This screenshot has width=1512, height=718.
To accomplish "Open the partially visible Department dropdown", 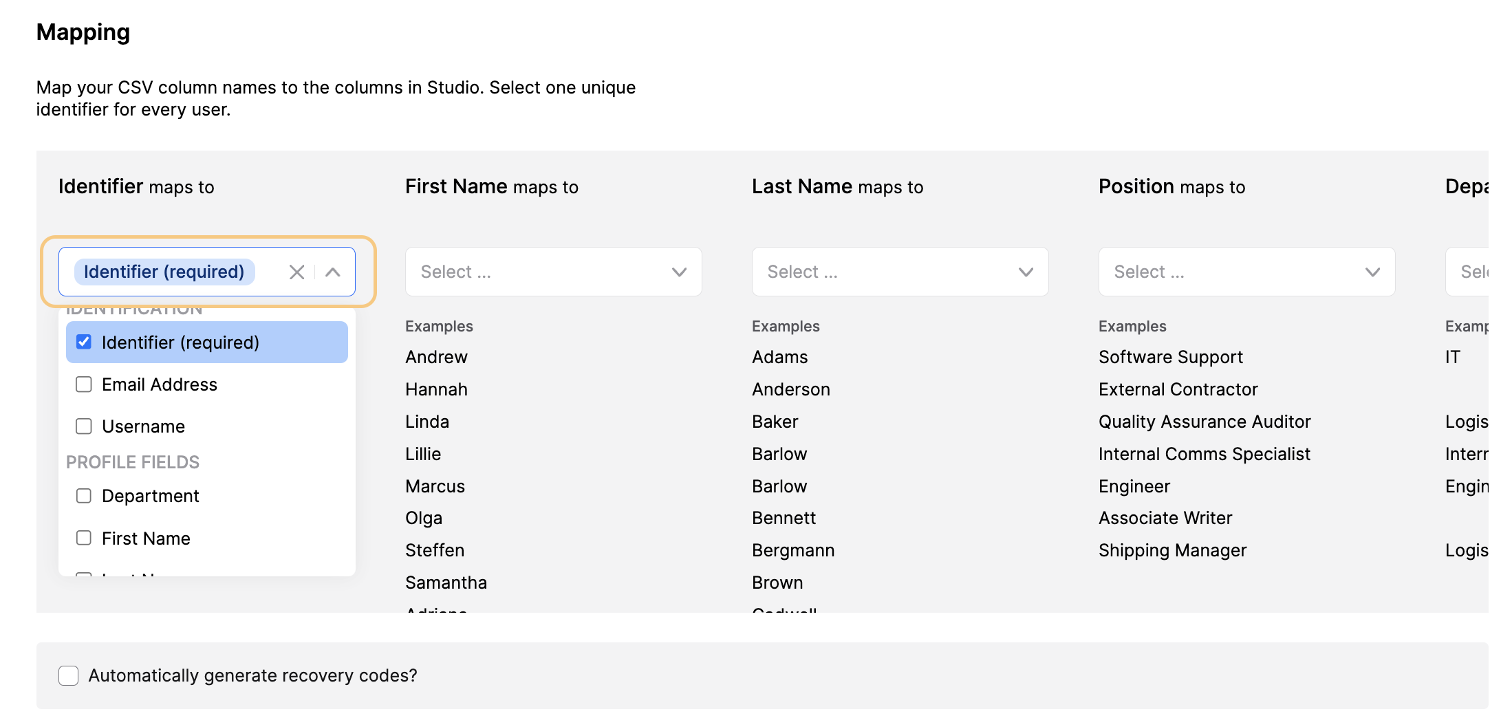I will click(1467, 272).
